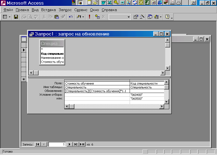217x155 pixels.
Task: Show the Database Window via toolbar icon
Action: (150, 17)
